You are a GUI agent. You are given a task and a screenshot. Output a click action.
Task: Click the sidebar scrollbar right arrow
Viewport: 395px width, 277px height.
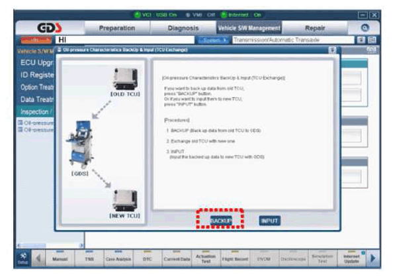[81, 245]
